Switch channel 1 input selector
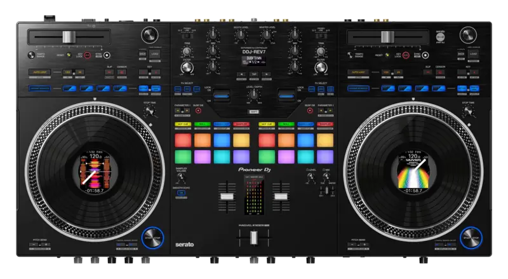Viewport: 508px width, 279px height. [x=187, y=36]
